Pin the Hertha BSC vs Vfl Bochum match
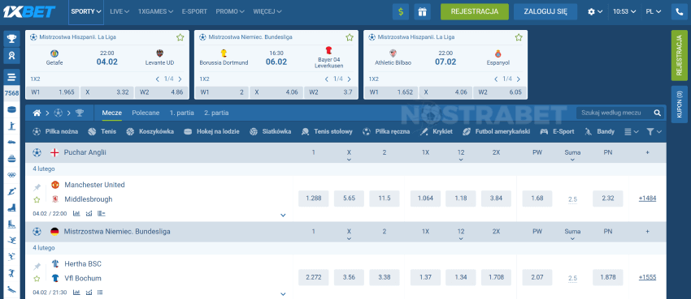 coord(37,267)
